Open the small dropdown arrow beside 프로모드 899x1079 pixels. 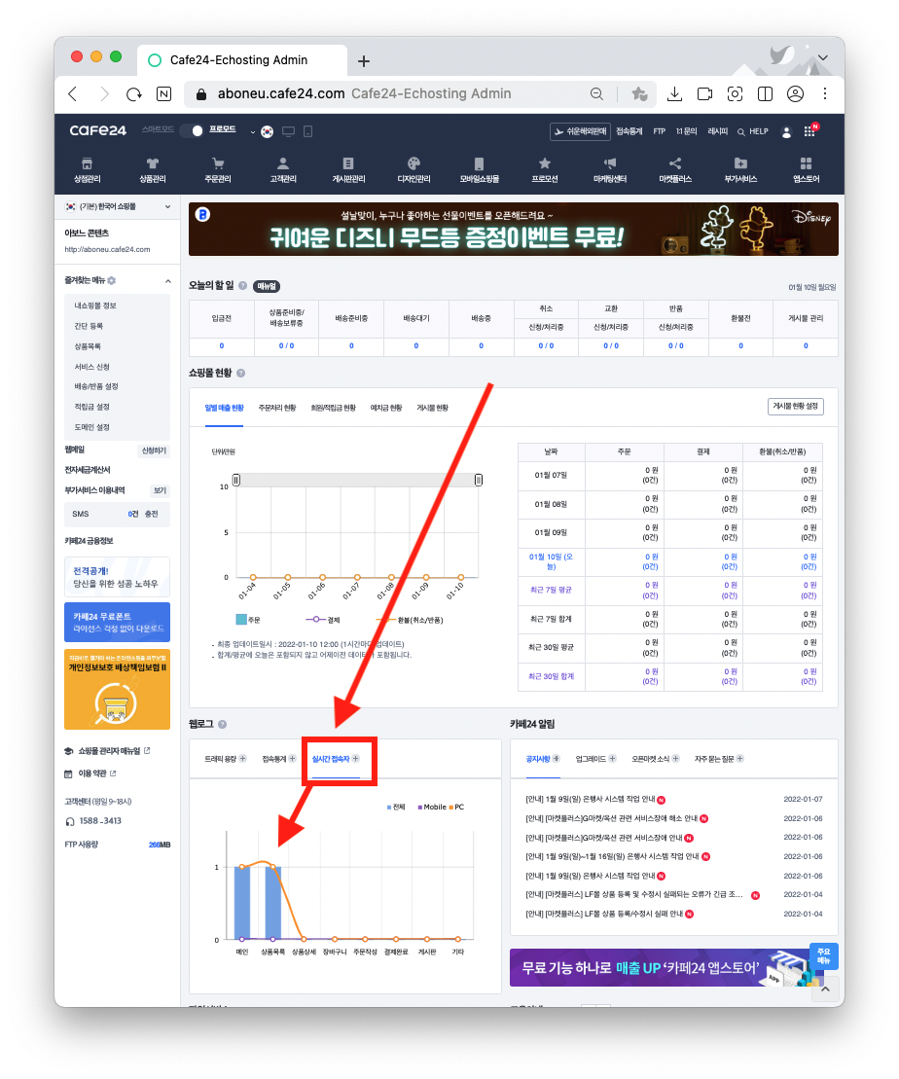pos(253,131)
